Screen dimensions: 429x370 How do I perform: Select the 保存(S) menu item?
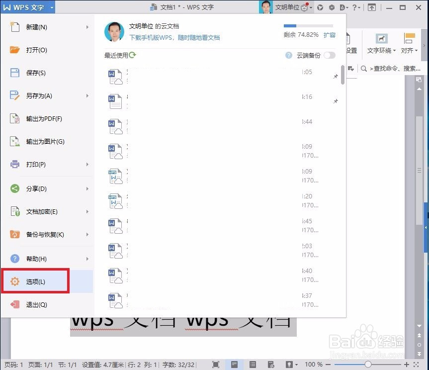point(47,73)
